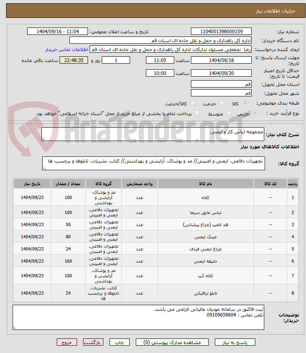Screen dimensions: 306x353
Task: Click the remaining time 22:48:35 field
Action: [x=74, y=60]
